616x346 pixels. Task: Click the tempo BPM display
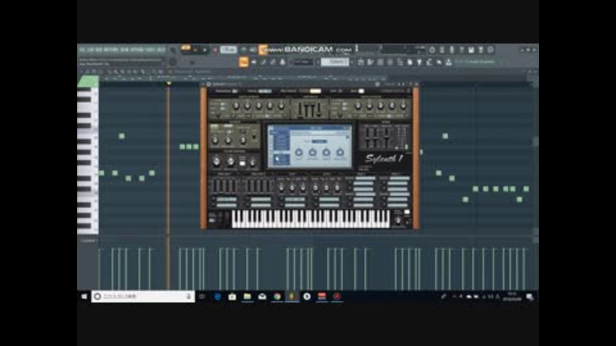228,50
